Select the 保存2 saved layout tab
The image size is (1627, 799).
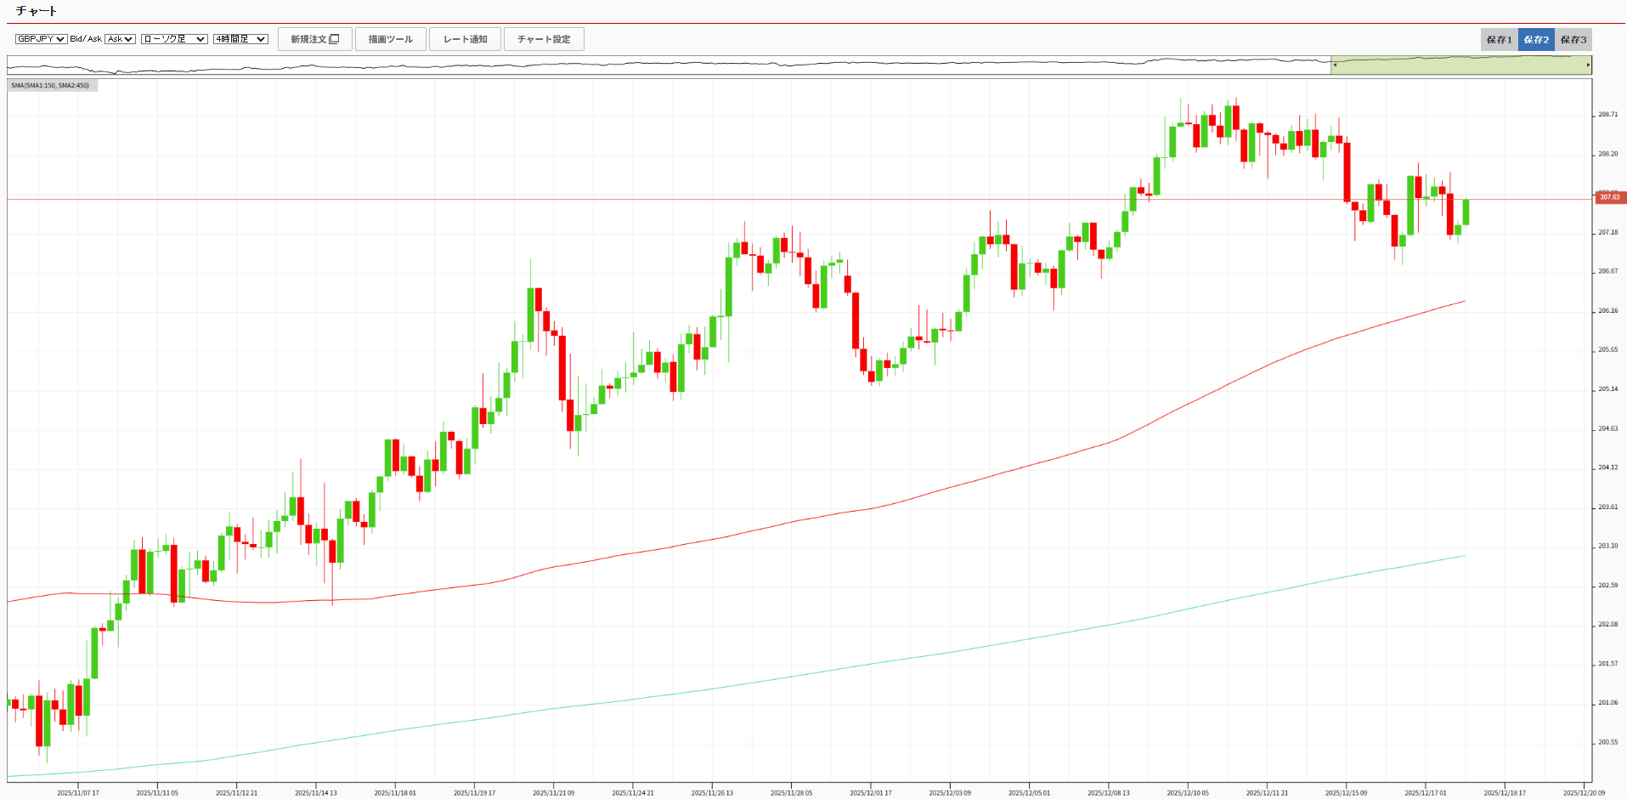click(1536, 40)
